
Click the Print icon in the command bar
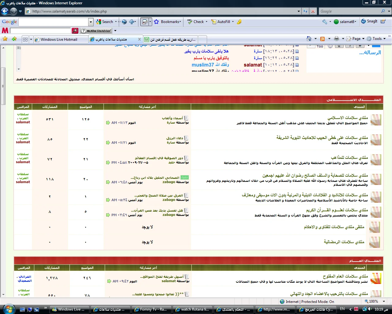coord(337,39)
